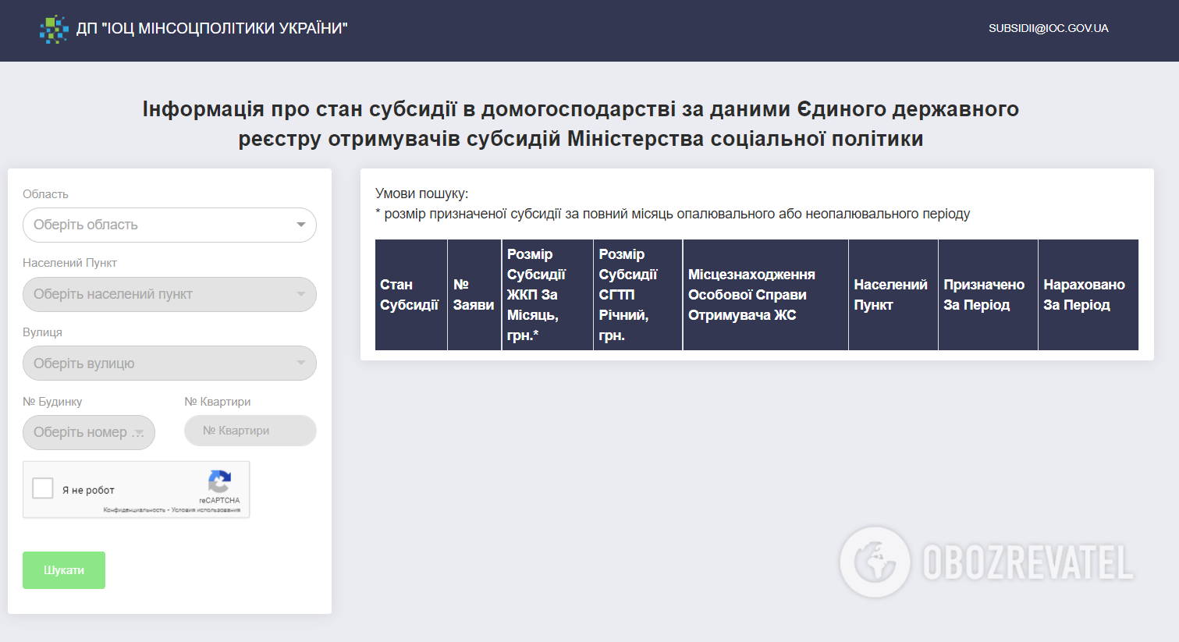Image resolution: width=1179 pixels, height=642 pixels.
Task: Click the "№ Заяви" column header
Action: tap(474, 295)
